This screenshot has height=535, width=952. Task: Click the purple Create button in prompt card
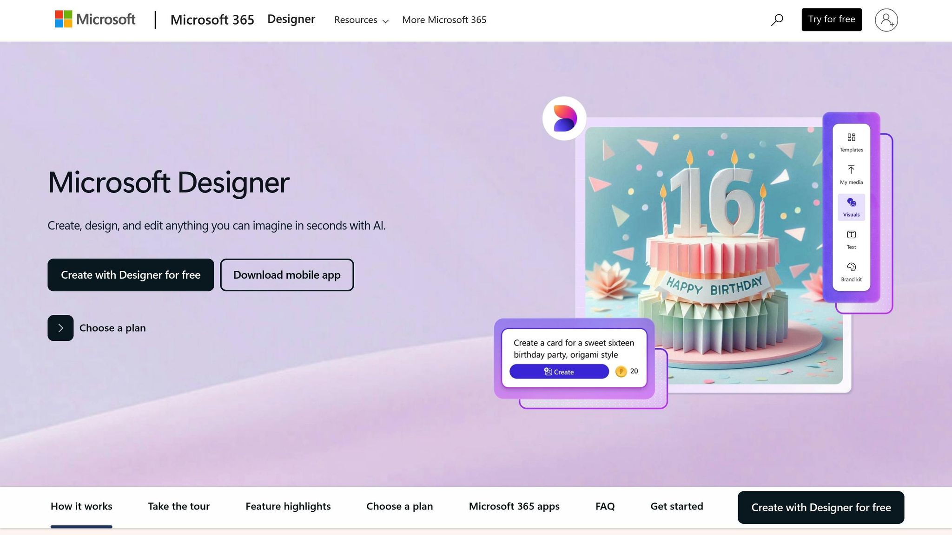point(559,372)
